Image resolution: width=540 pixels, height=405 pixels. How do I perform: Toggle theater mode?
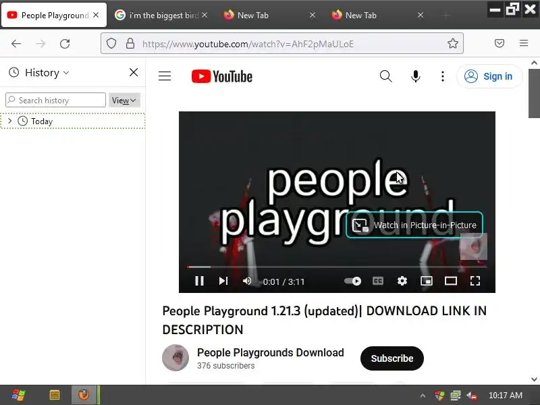[x=450, y=281]
